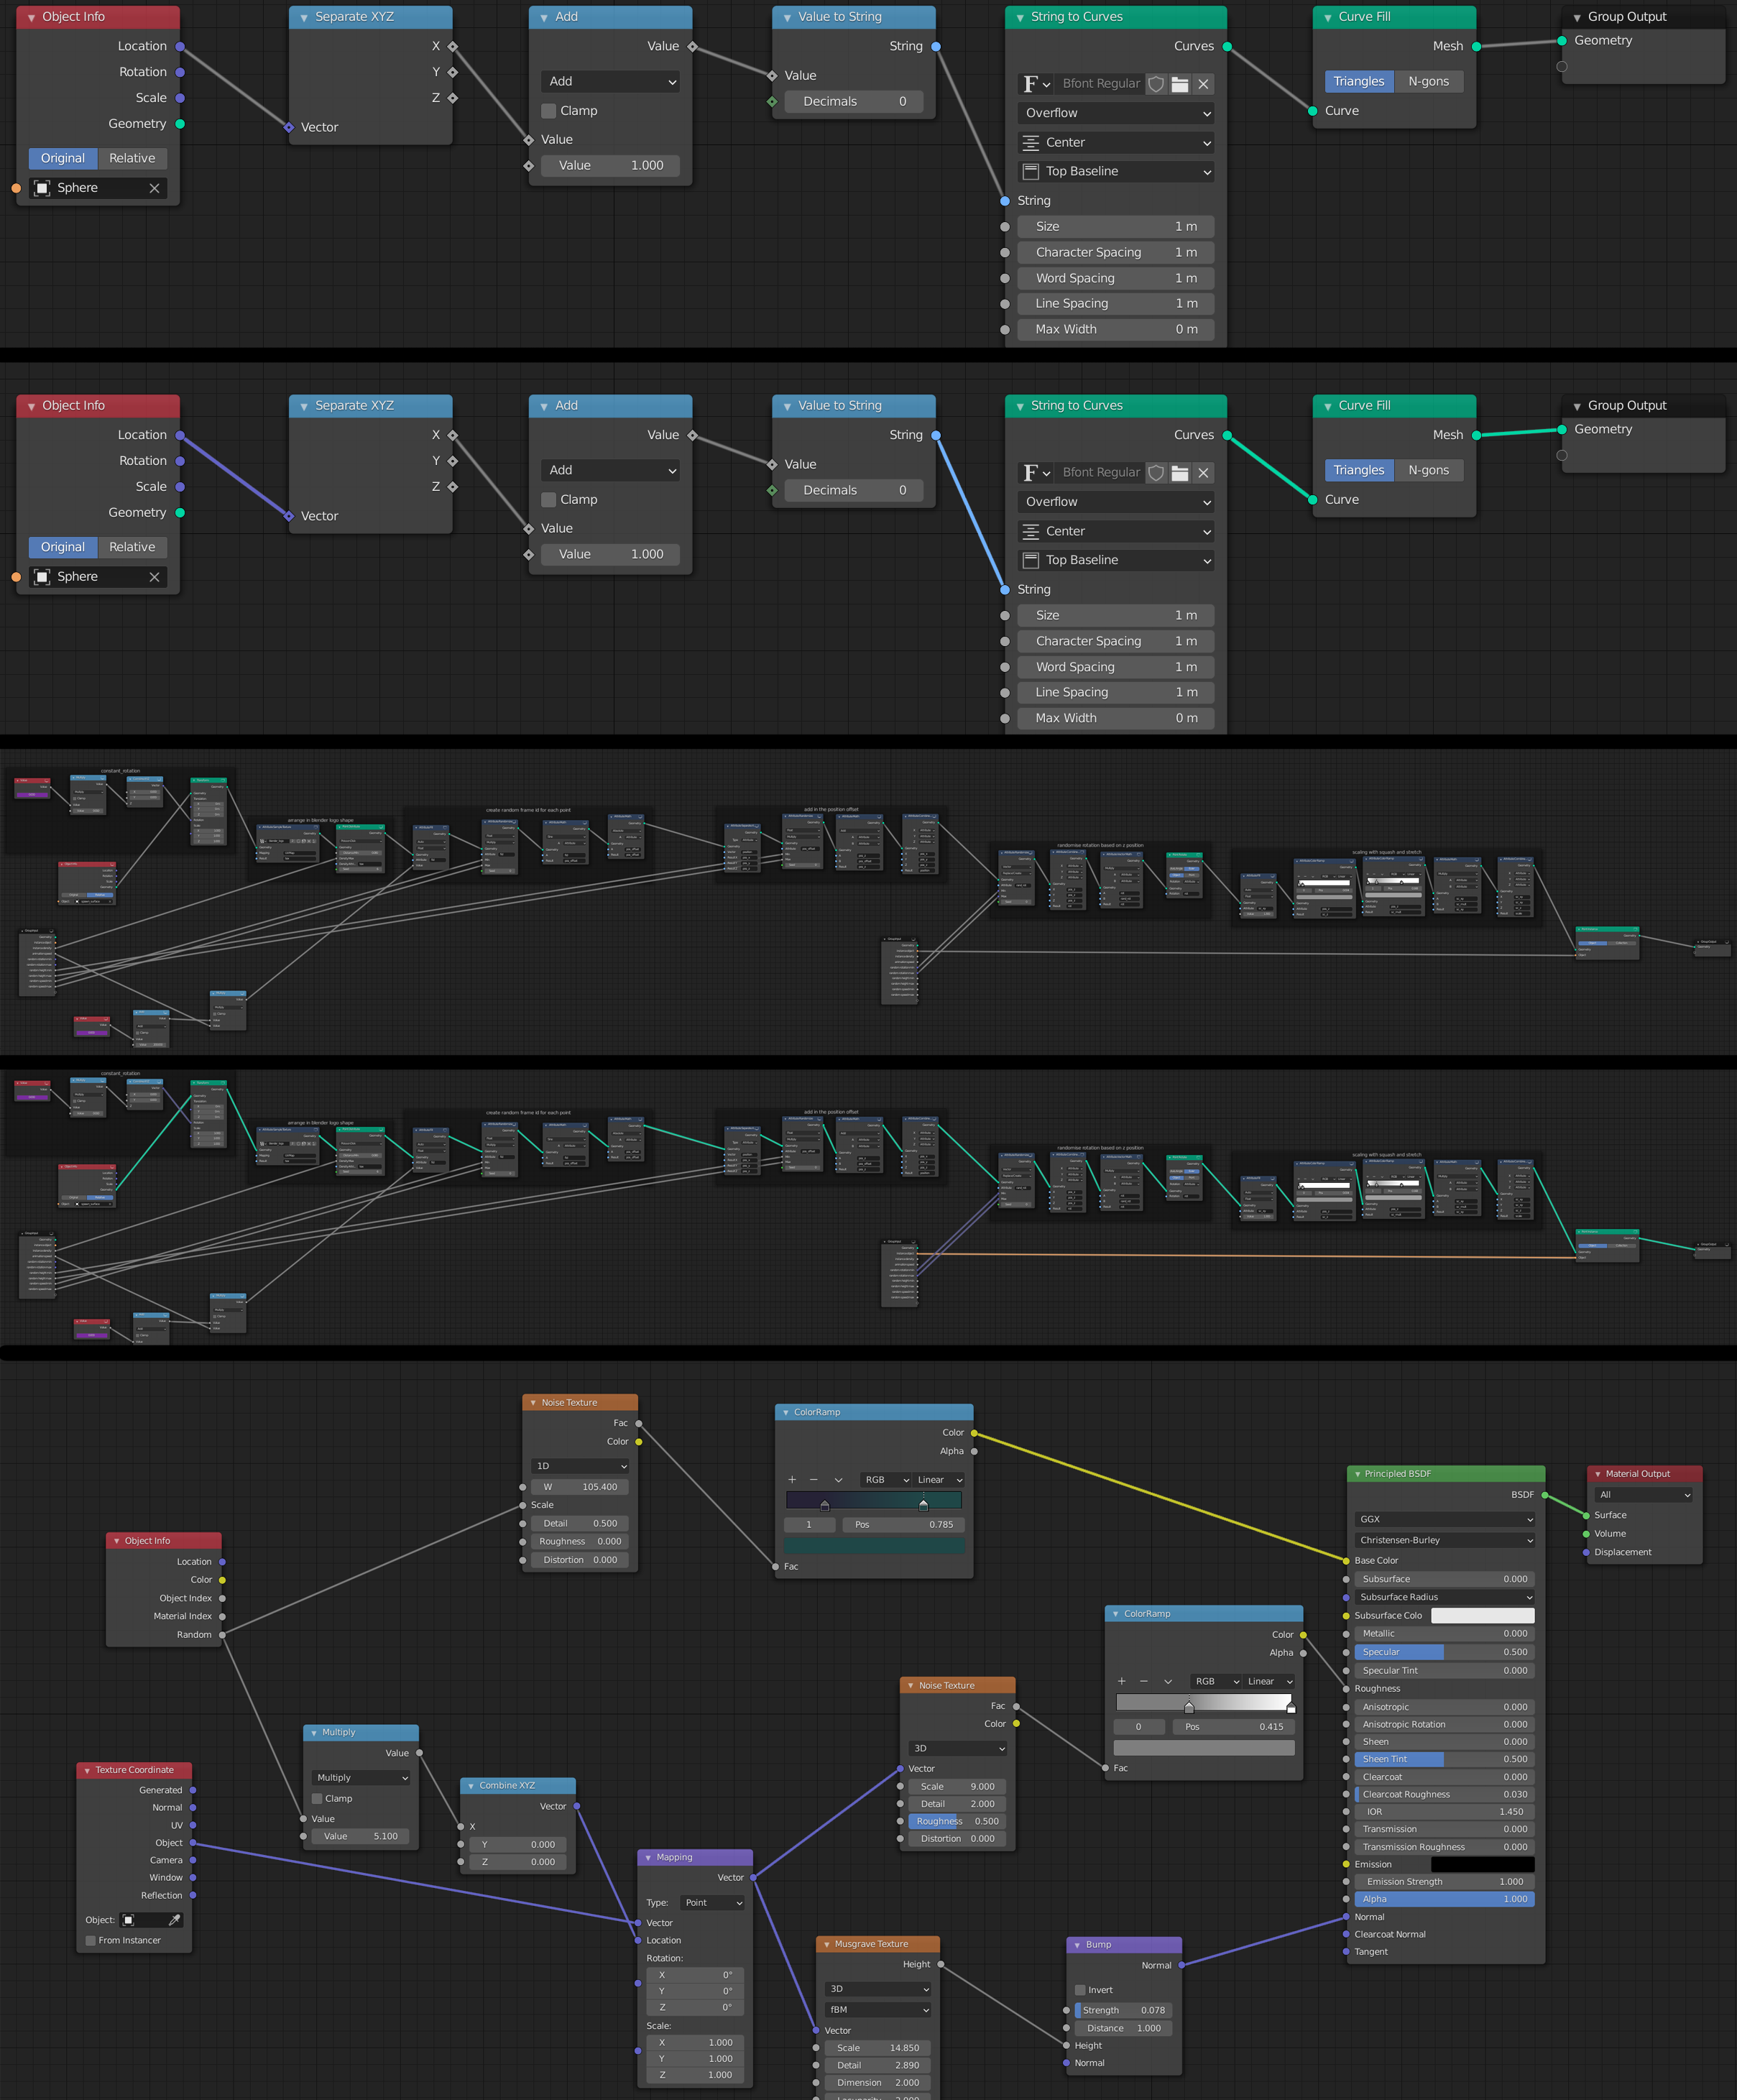Screen dimensions: 1737x2100
Task: Unlink Bfont Regular with X in gray-wired String to Curves
Action: pyautogui.click(x=1203, y=84)
